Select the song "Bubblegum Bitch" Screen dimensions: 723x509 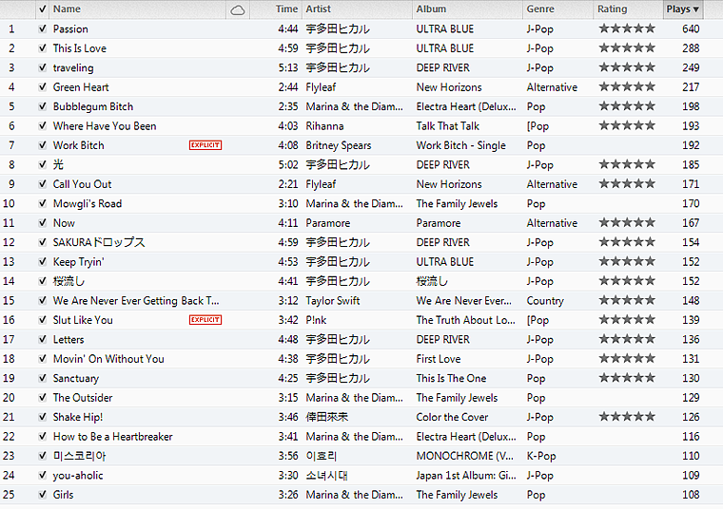pos(93,106)
